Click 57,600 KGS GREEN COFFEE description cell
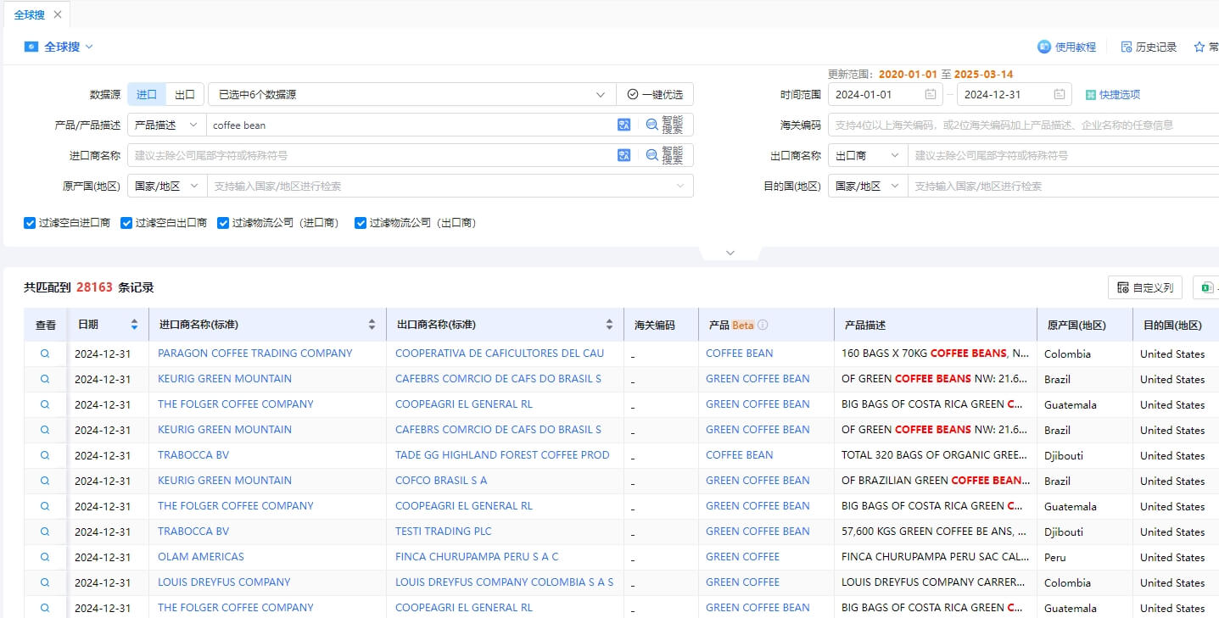The height and width of the screenshot is (618, 1219). click(934, 532)
